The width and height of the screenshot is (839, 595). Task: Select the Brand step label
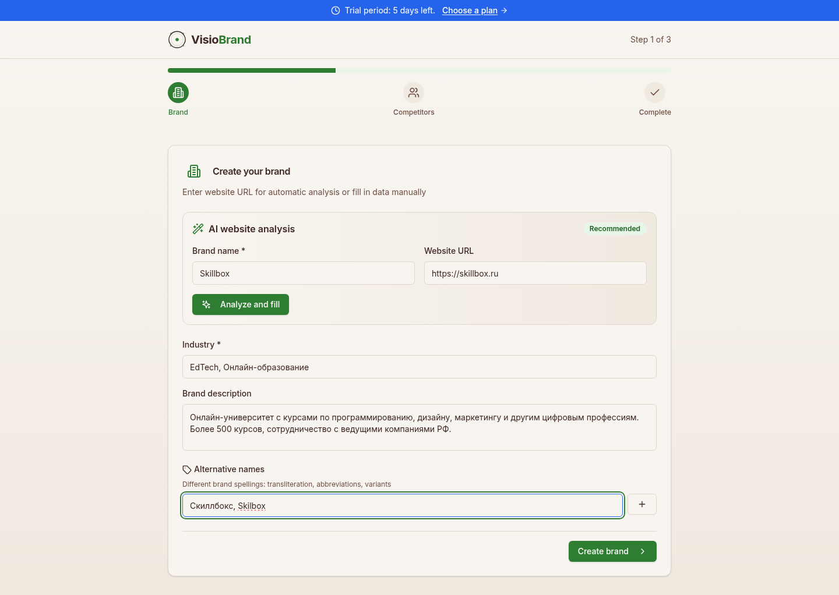pyautogui.click(x=178, y=112)
